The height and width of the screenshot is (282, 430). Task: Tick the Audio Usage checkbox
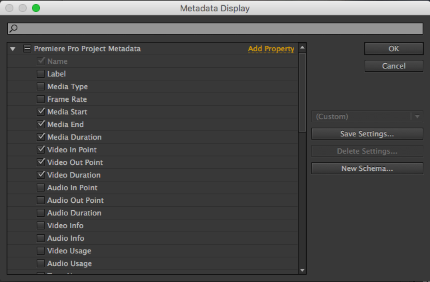click(x=41, y=263)
